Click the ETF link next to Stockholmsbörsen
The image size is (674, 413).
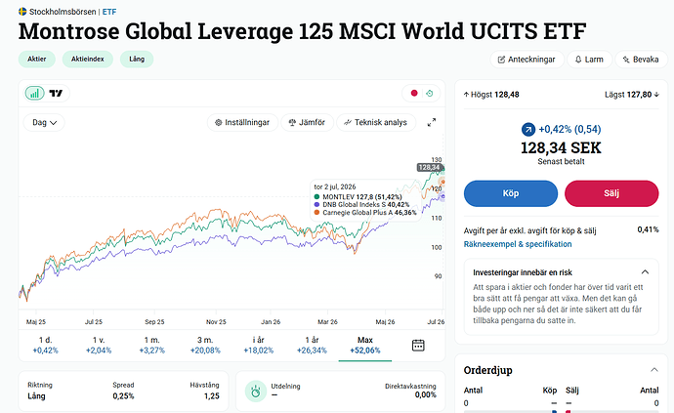coord(109,12)
